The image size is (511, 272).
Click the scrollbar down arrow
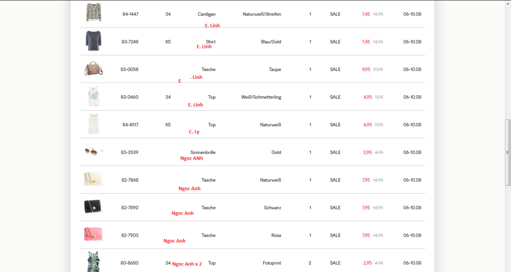click(x=508, y=269)
